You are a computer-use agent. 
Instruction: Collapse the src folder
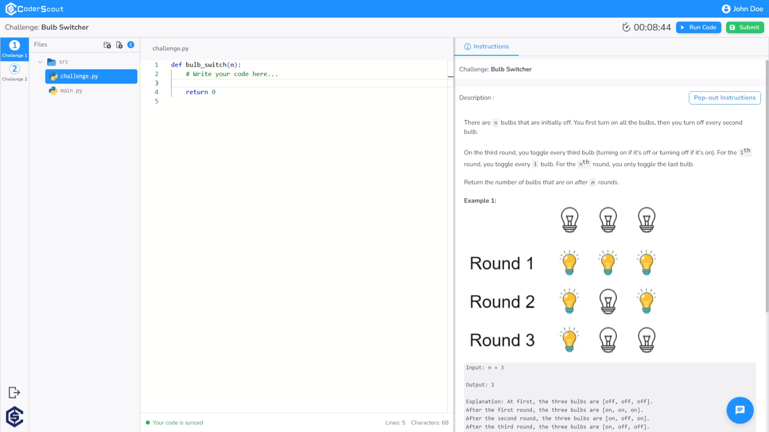[x=40, y=62]
